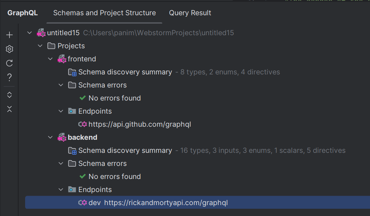Select the https://api.github.com/graphql endpoint

pyautogui.click(x=140, y=124)
